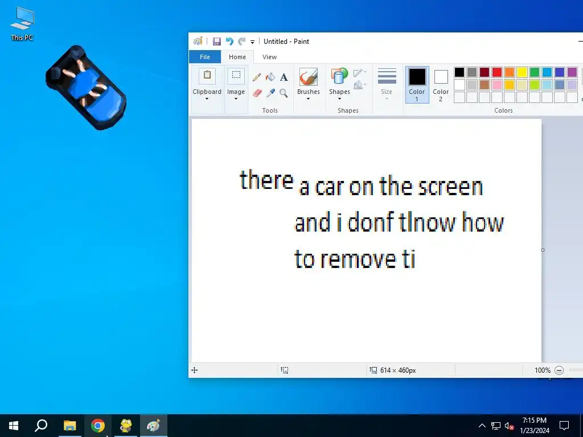Click the Shapes gallery icon

coord(339,77)
